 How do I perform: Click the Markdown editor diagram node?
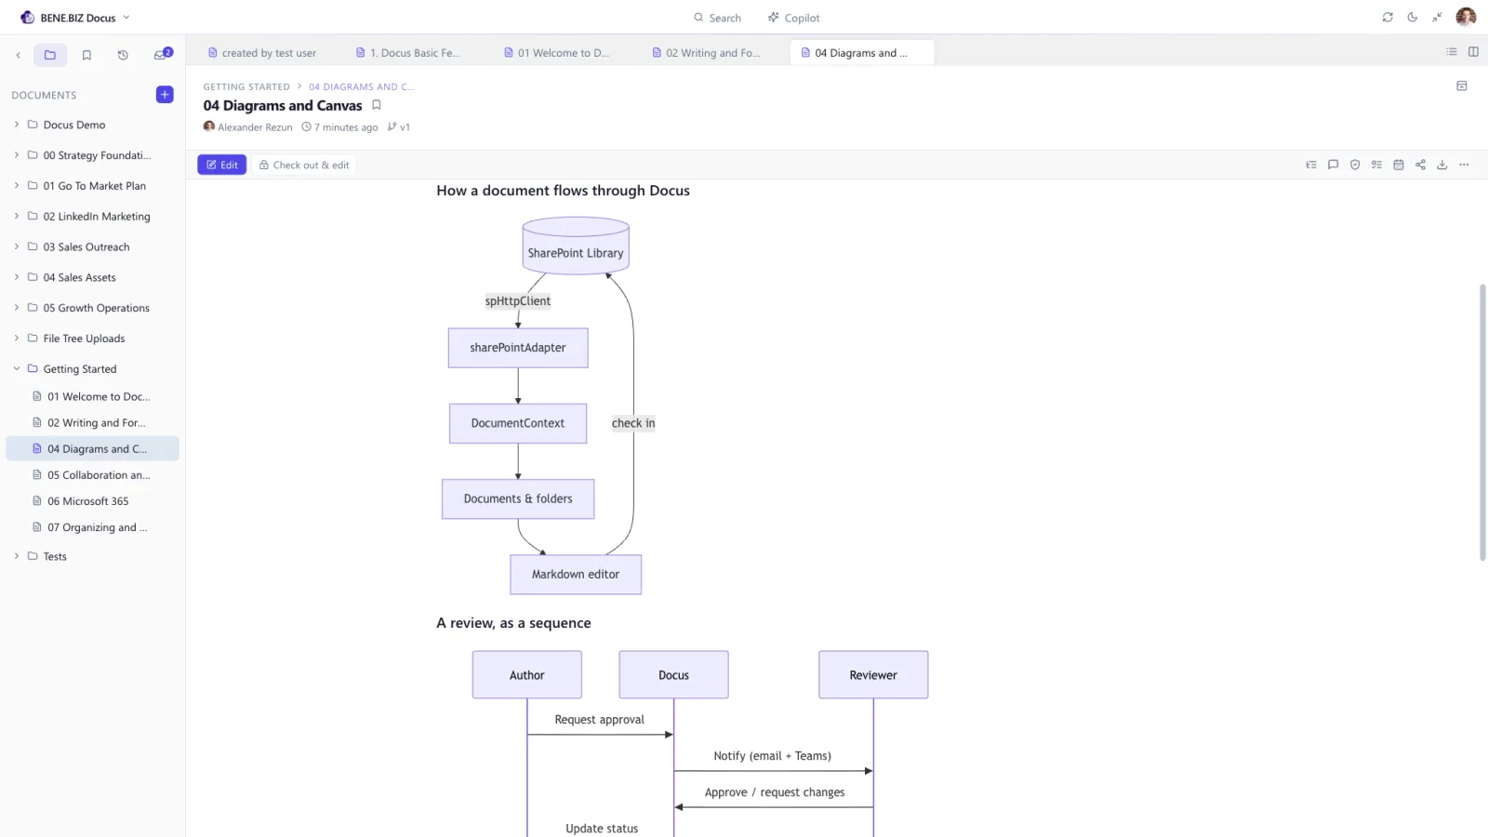pos(576,575)
